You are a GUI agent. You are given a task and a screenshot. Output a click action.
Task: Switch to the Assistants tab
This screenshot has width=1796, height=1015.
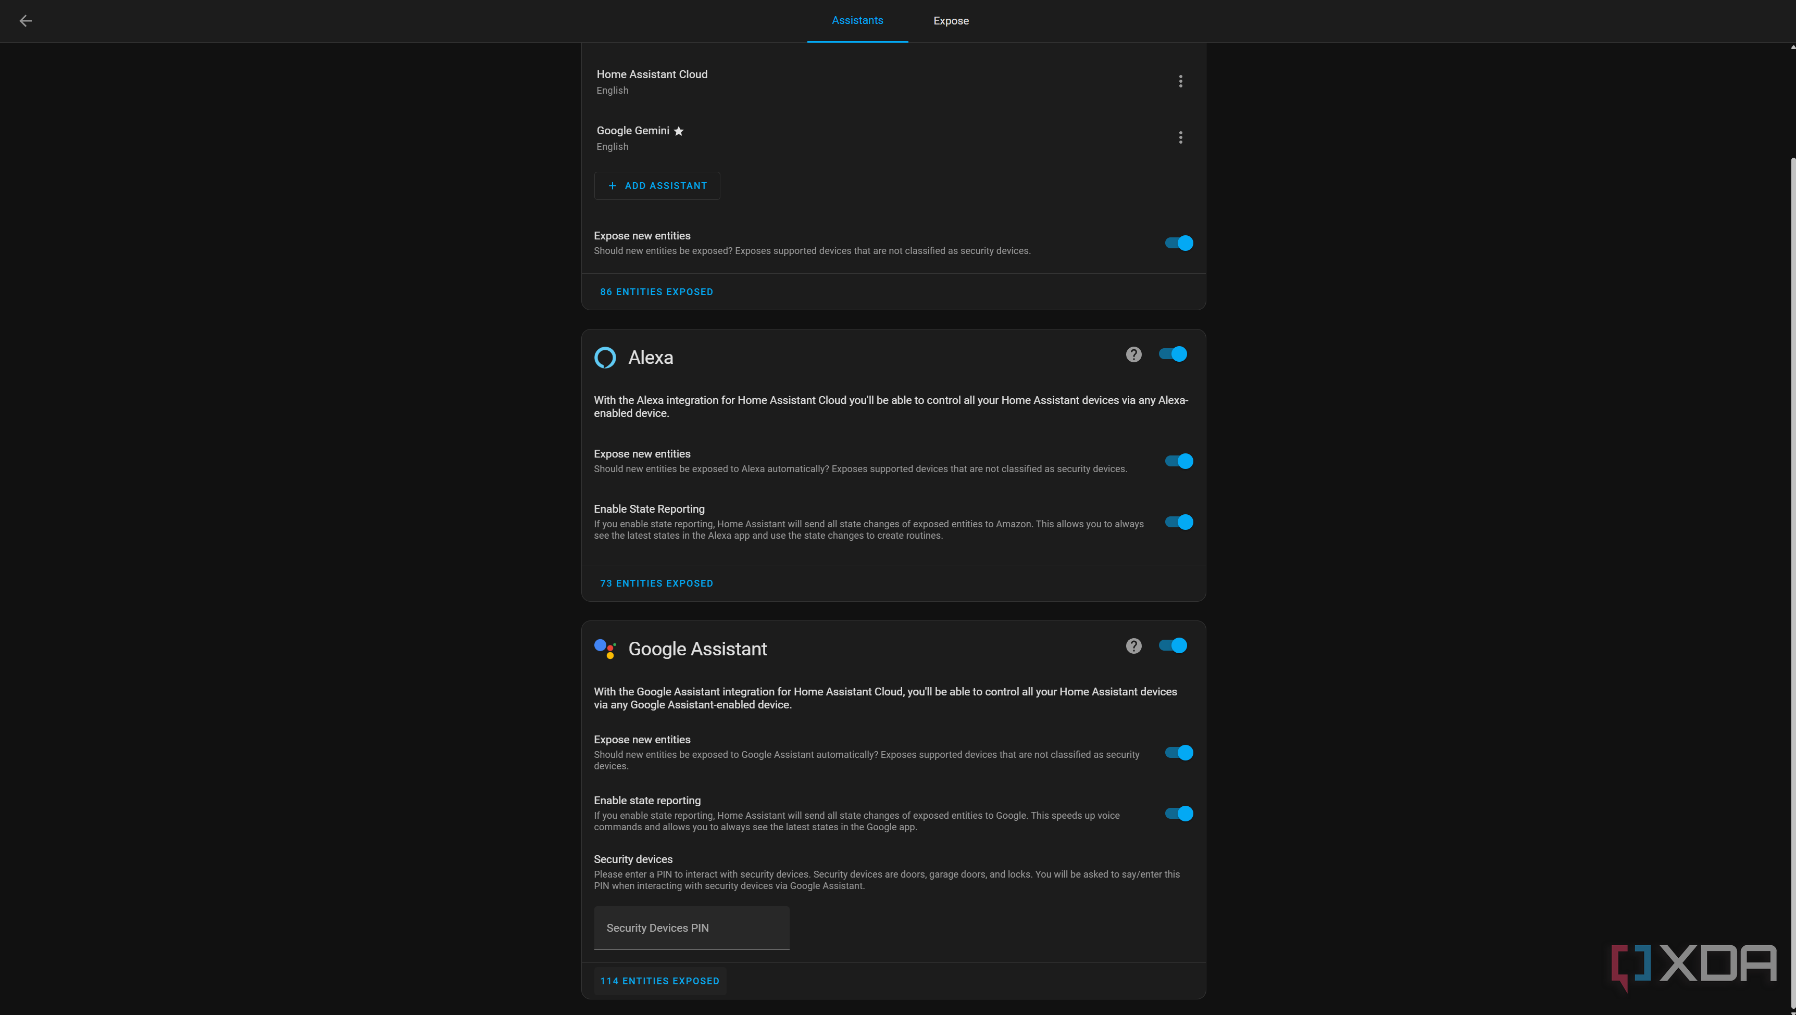[857, 21]
